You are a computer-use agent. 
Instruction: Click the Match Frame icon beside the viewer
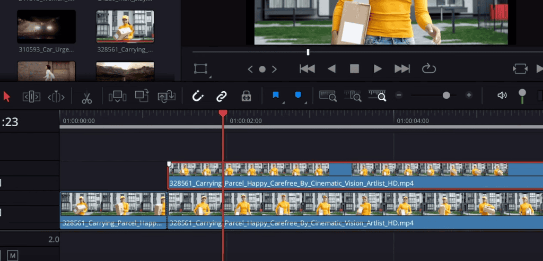point(520,68)
